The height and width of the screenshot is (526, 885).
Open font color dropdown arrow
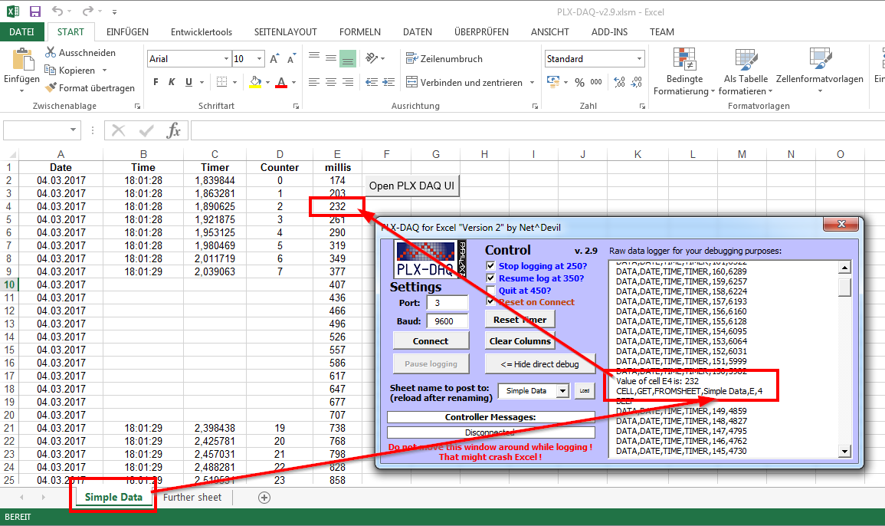pyautogui.click(x=293, y=83)
